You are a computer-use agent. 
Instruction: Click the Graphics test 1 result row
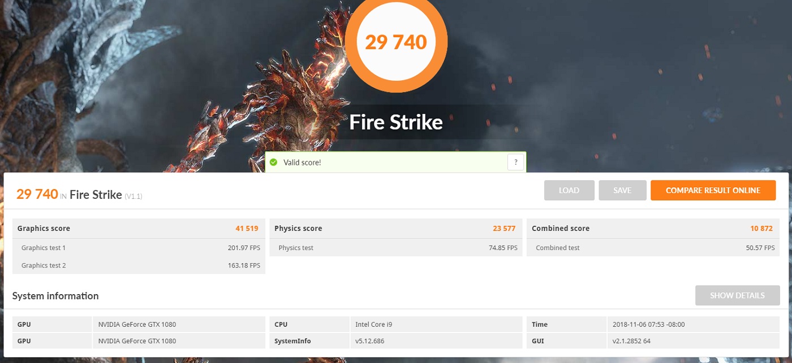139,248
